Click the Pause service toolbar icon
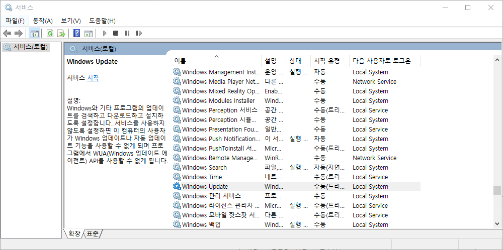The width and height of the screenshot is (503, 250). click(127, 33)
